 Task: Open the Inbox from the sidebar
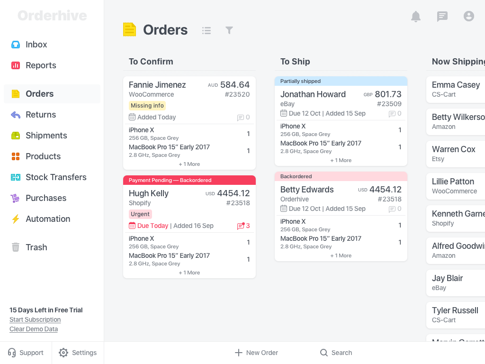pyautogui.click(x=36, y=45)
